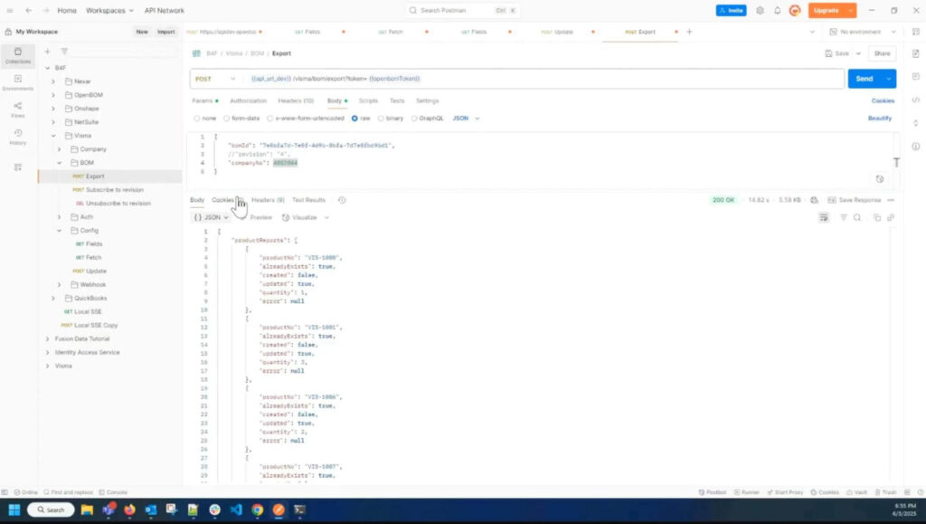Select the raw body type
This screenshot has width=926, height=524.
click(x=361, y=119)
